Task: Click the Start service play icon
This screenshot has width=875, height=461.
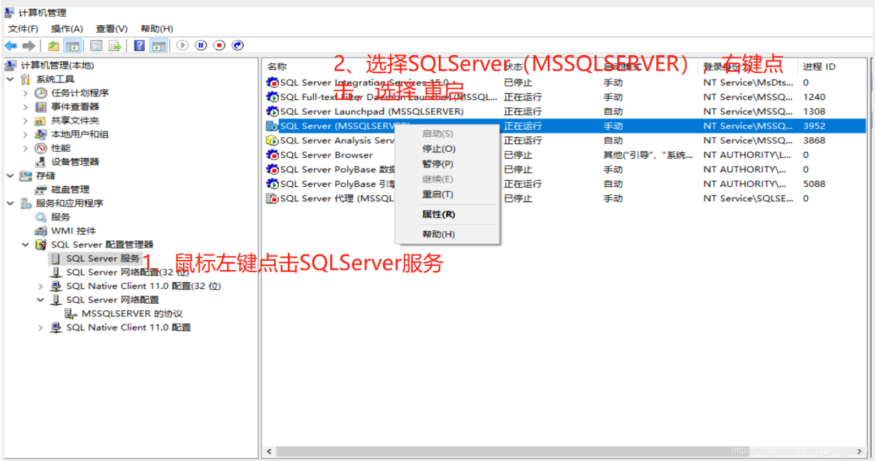Action: [x=182, y=45]
